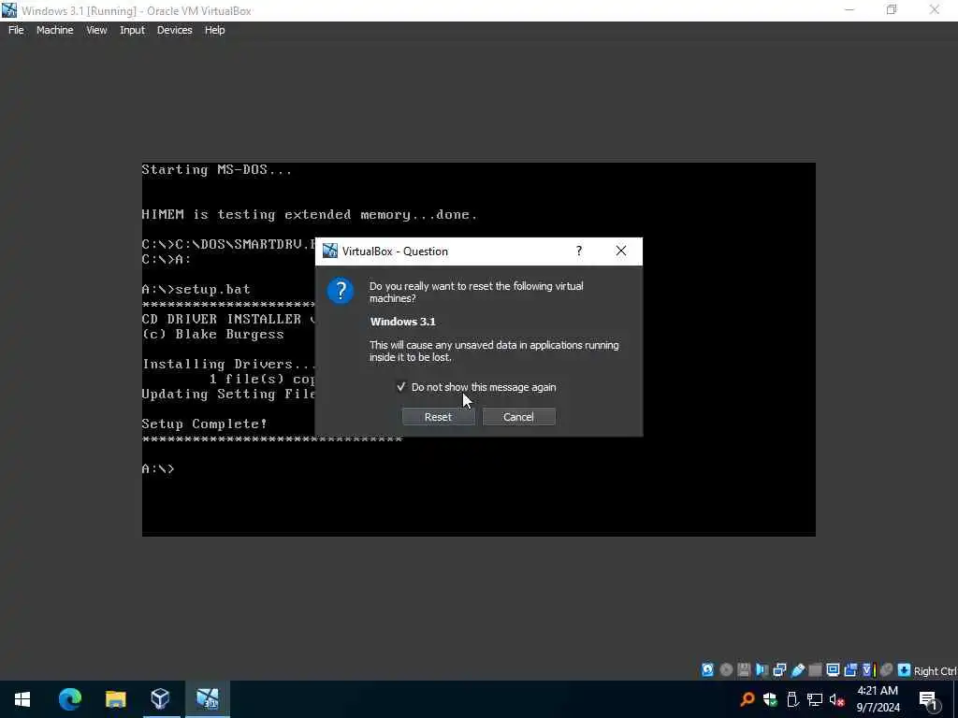Click the USB devices status icon
This screenshot has height=718, width=958.
click(x=797, y=669)
